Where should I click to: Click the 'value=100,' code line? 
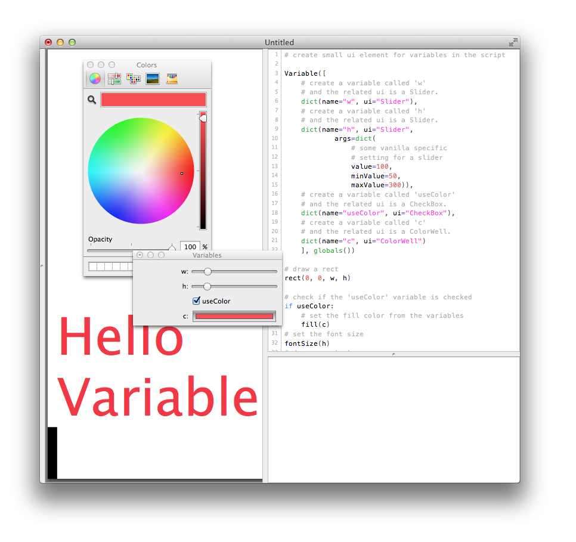(x=371, y=166)
